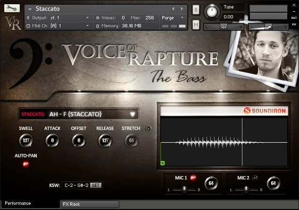Close the instrument with X icon
Screen dimensions: 299x210
(294, 5)
